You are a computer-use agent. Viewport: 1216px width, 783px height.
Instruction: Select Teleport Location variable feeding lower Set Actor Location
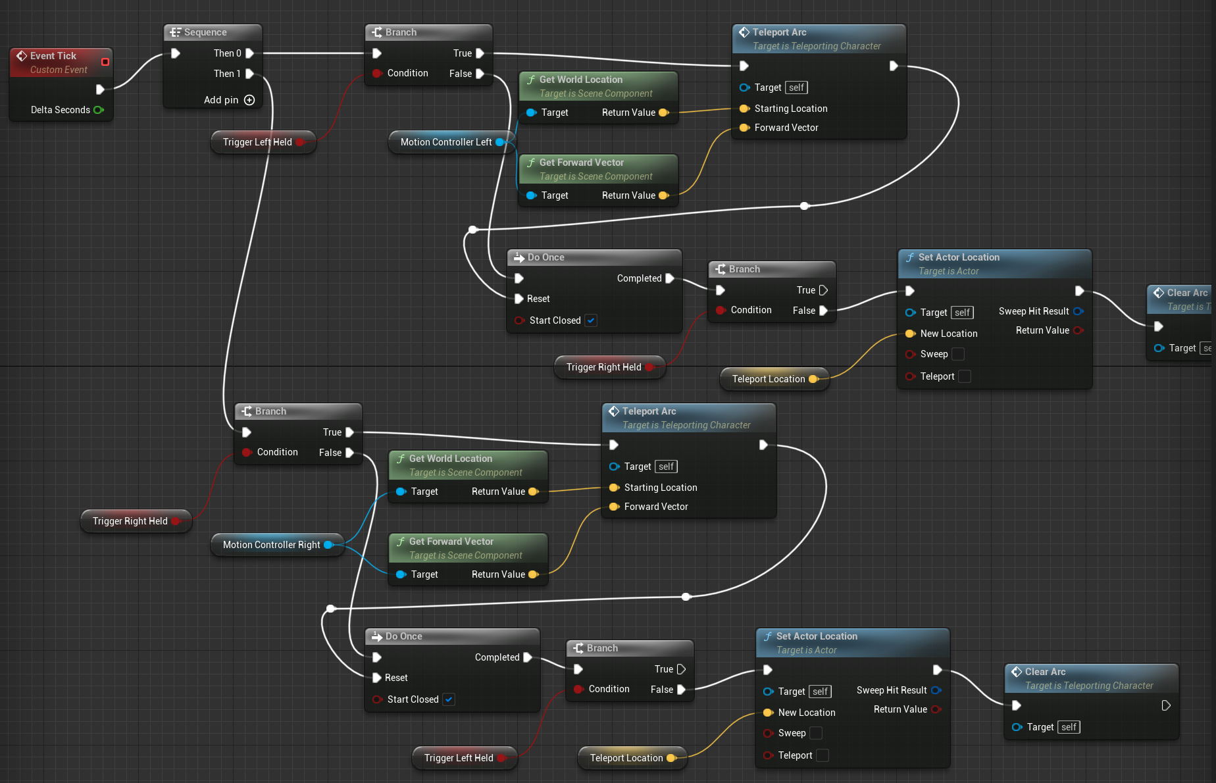point(632,758)
